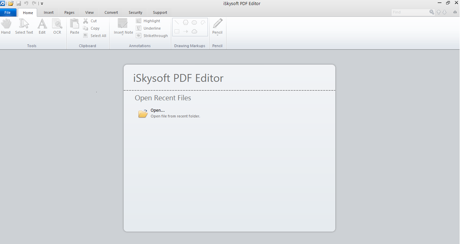Switch to the Home tab
This screenshot has width=463, height=244.
(28, 13)
